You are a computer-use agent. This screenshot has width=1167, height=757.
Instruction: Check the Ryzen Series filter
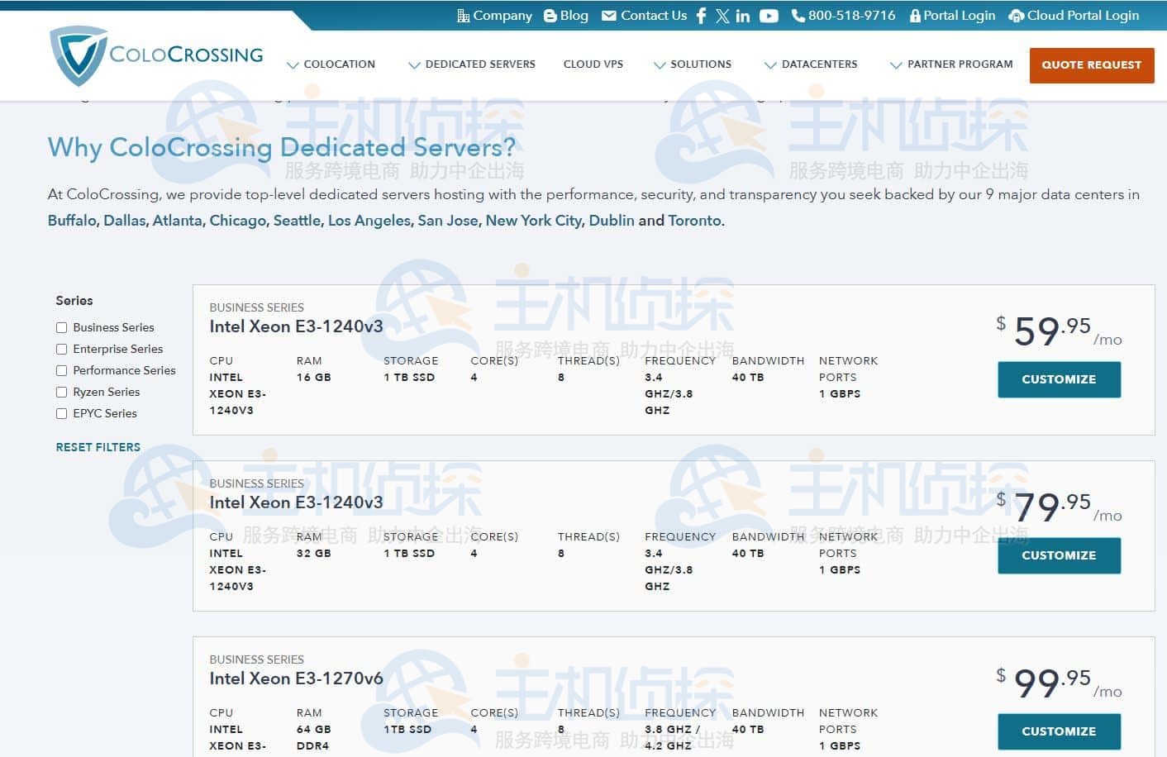(61, 392)
